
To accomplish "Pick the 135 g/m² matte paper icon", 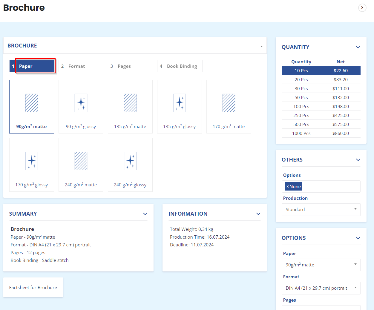I will (130, 103).
